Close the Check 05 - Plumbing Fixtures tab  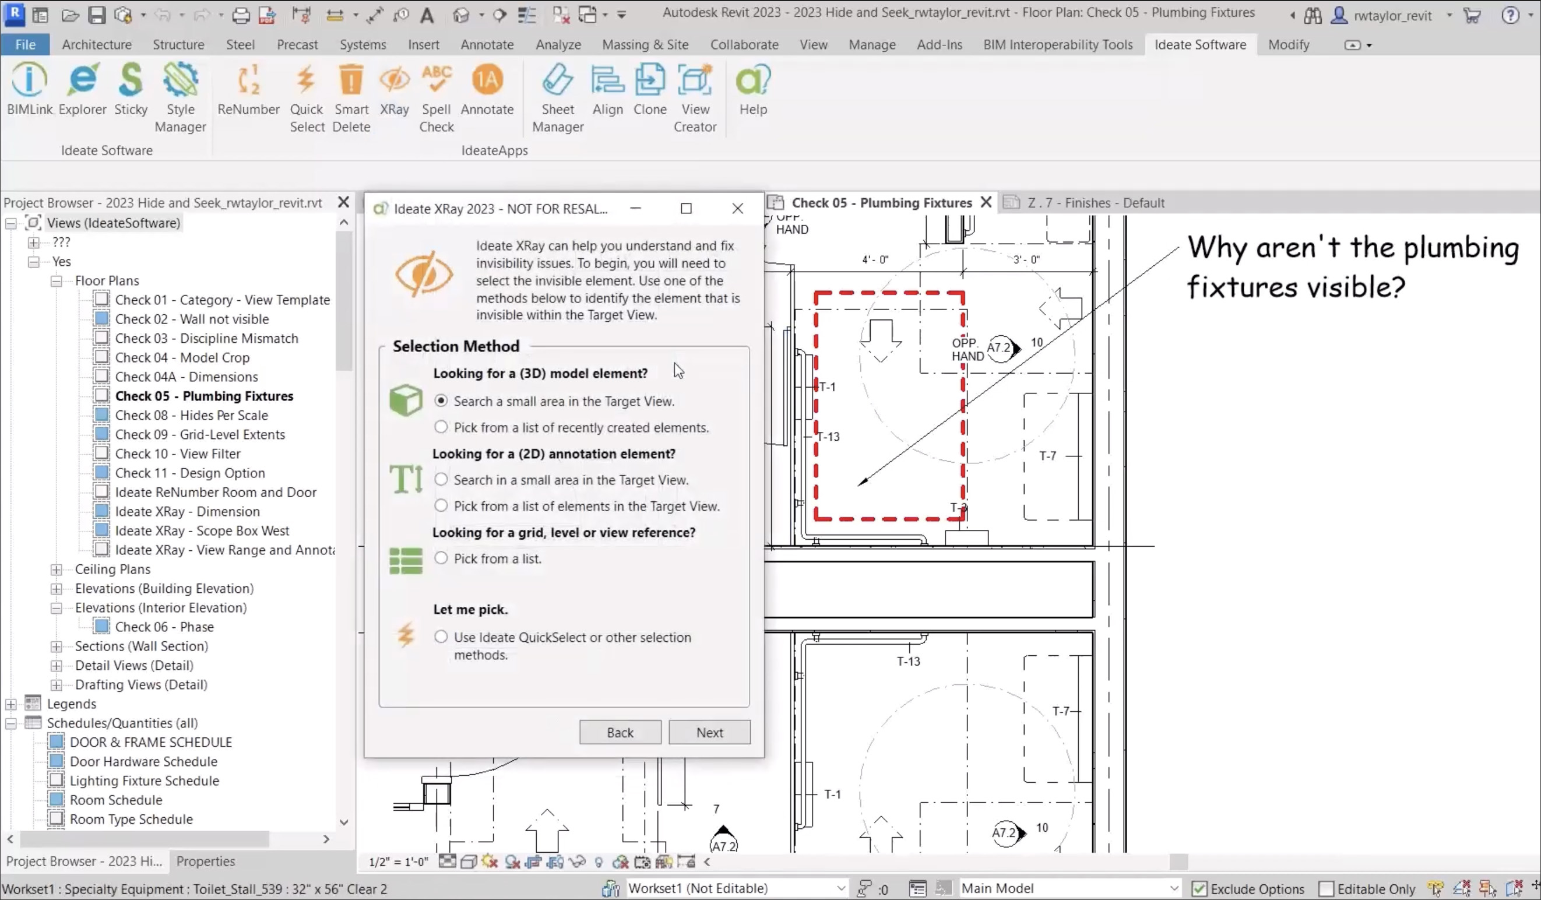pyautogui.click(x=986, y=202)
